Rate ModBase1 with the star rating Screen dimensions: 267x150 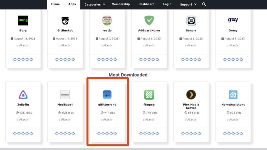[65, 134]
